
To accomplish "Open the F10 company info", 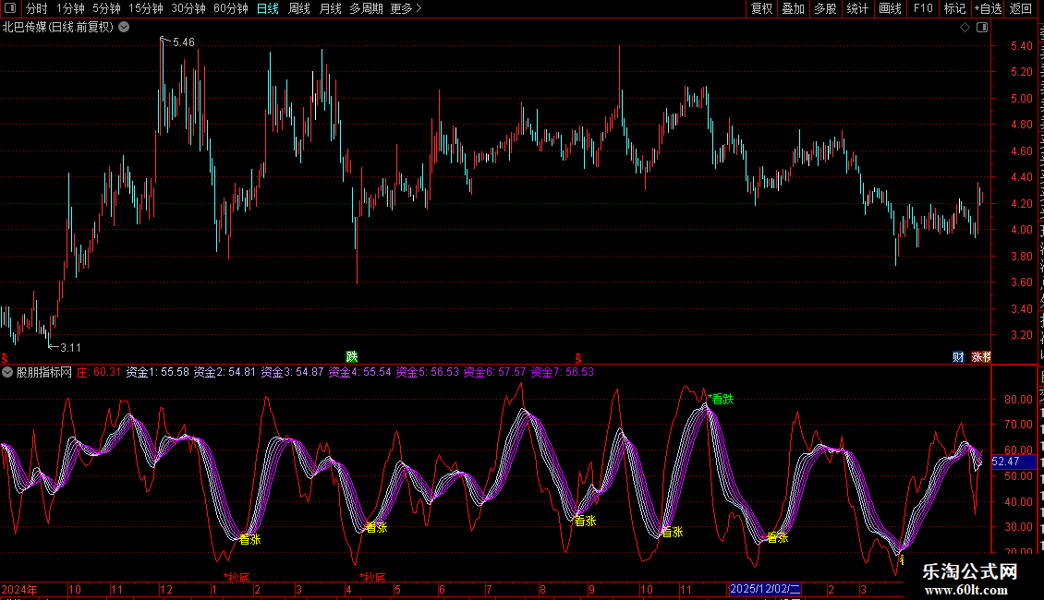I will 923,8.
